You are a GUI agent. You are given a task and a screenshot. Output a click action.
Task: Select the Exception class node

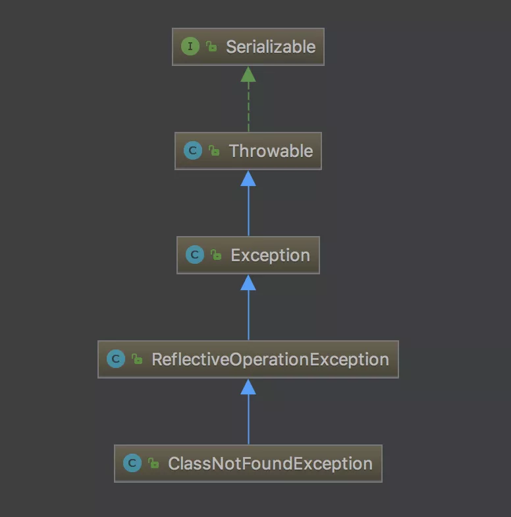point(248,255)
